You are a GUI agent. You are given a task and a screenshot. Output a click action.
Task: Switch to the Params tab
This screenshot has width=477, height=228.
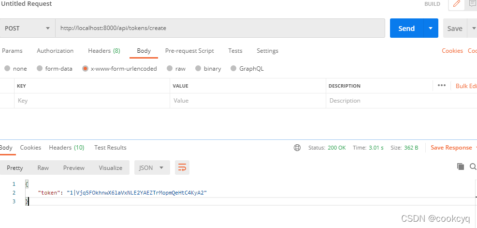pos(12,51)
